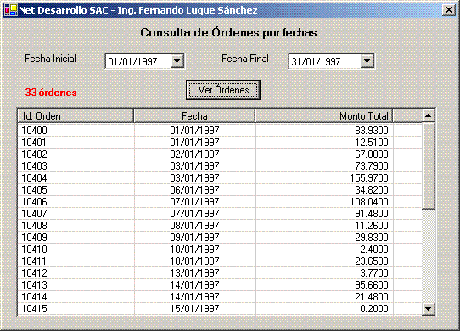Click the vertical scrollbar thumb of orders grid

click(x=428, y=165)
